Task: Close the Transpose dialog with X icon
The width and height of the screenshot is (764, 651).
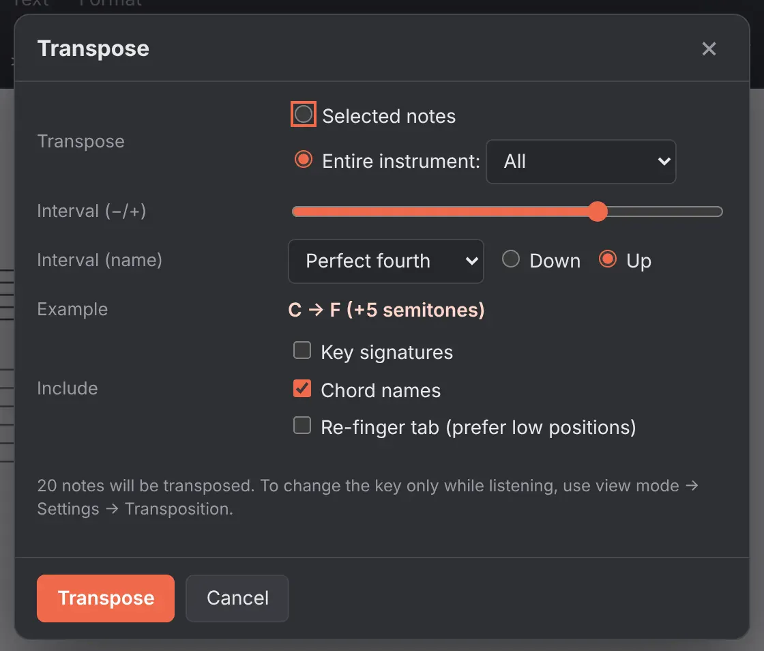Action: coord(709,48)
